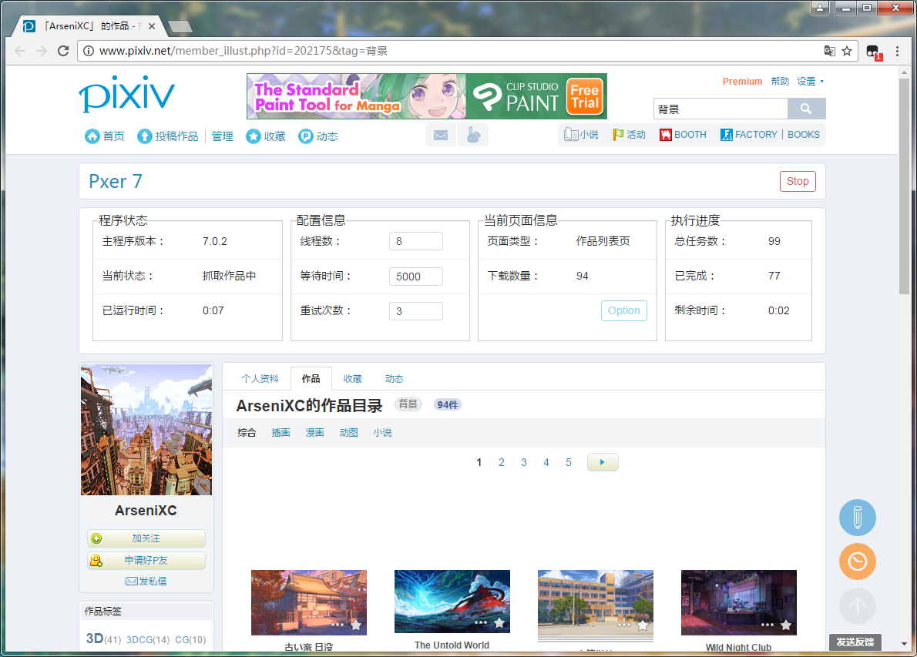Image resolution: width=917 pixels, height=657 pixels.
Task: Open The Untold World artwork thumbnail
Action: [452, 602]
